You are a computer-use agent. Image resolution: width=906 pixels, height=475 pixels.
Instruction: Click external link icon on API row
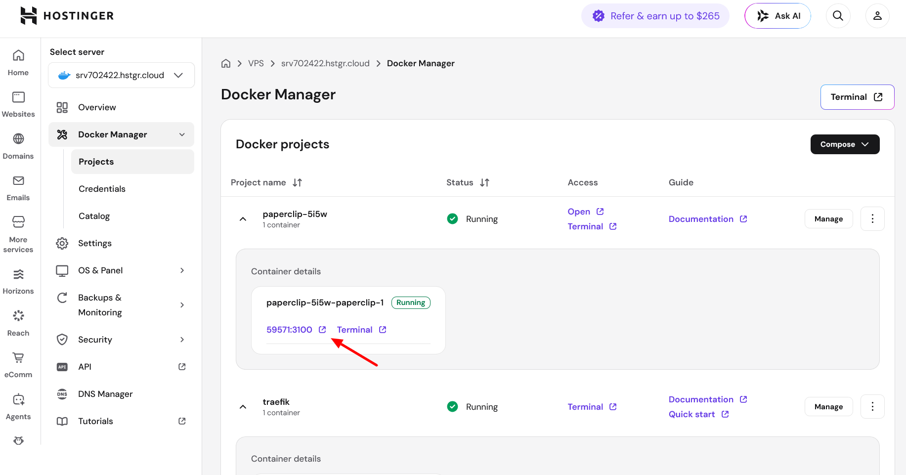pos(182,367)
